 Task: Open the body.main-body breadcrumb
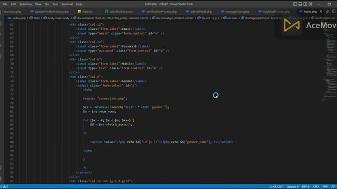point(56,18)
